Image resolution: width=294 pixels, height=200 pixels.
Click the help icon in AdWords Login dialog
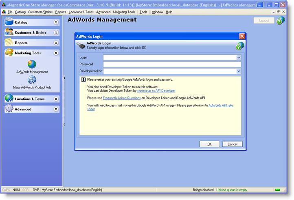[240, 46]
